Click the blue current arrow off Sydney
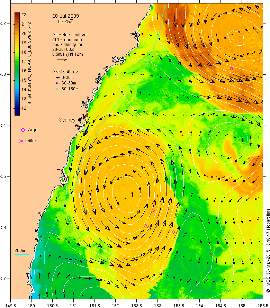The height and width of the screenshot is (308, 270). 87,130
